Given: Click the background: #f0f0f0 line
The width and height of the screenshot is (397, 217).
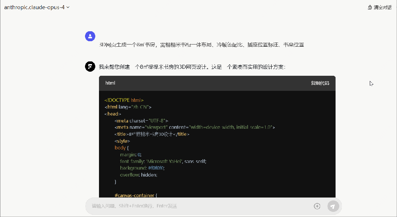Looking at the screenshot, I should (142, 168).
